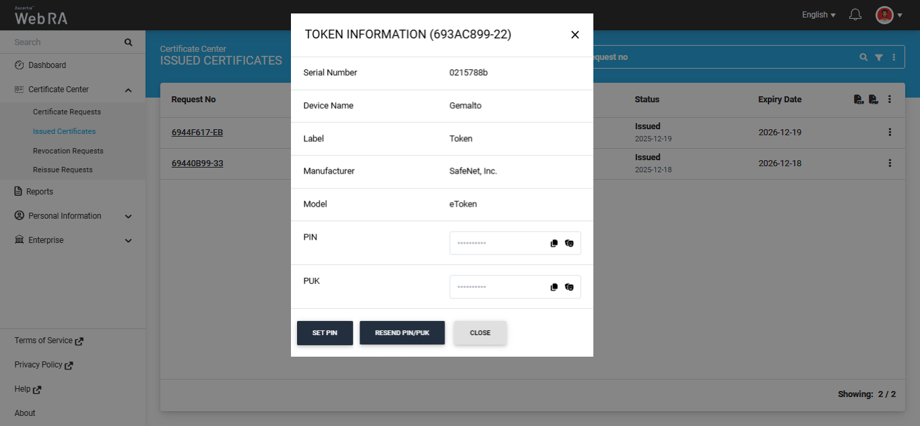The width and height of the screenshot is (920, 426).
Task: Copy the PIN value to clipboard
Action: [x=554, y=244]
